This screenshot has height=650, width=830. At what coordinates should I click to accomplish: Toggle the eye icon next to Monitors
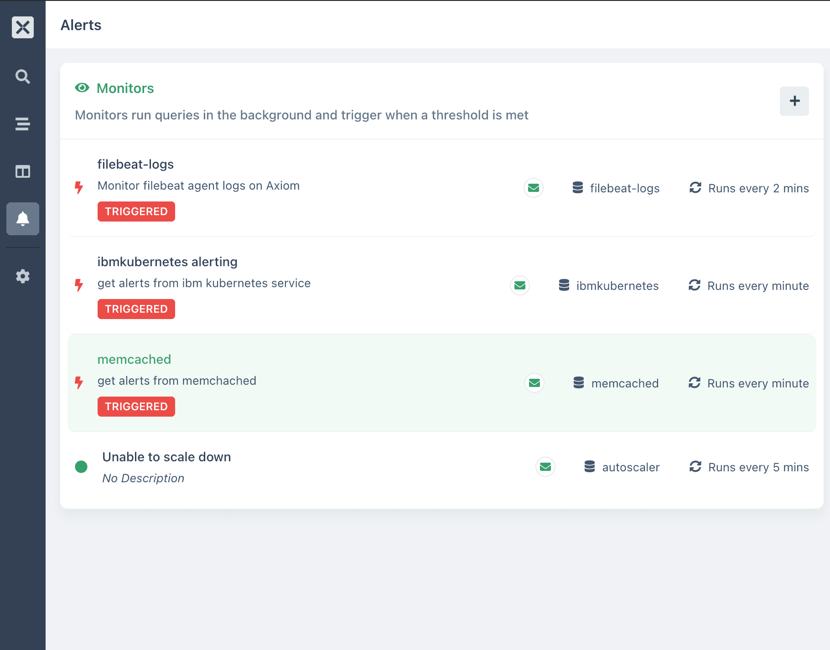tap(82, 88)
